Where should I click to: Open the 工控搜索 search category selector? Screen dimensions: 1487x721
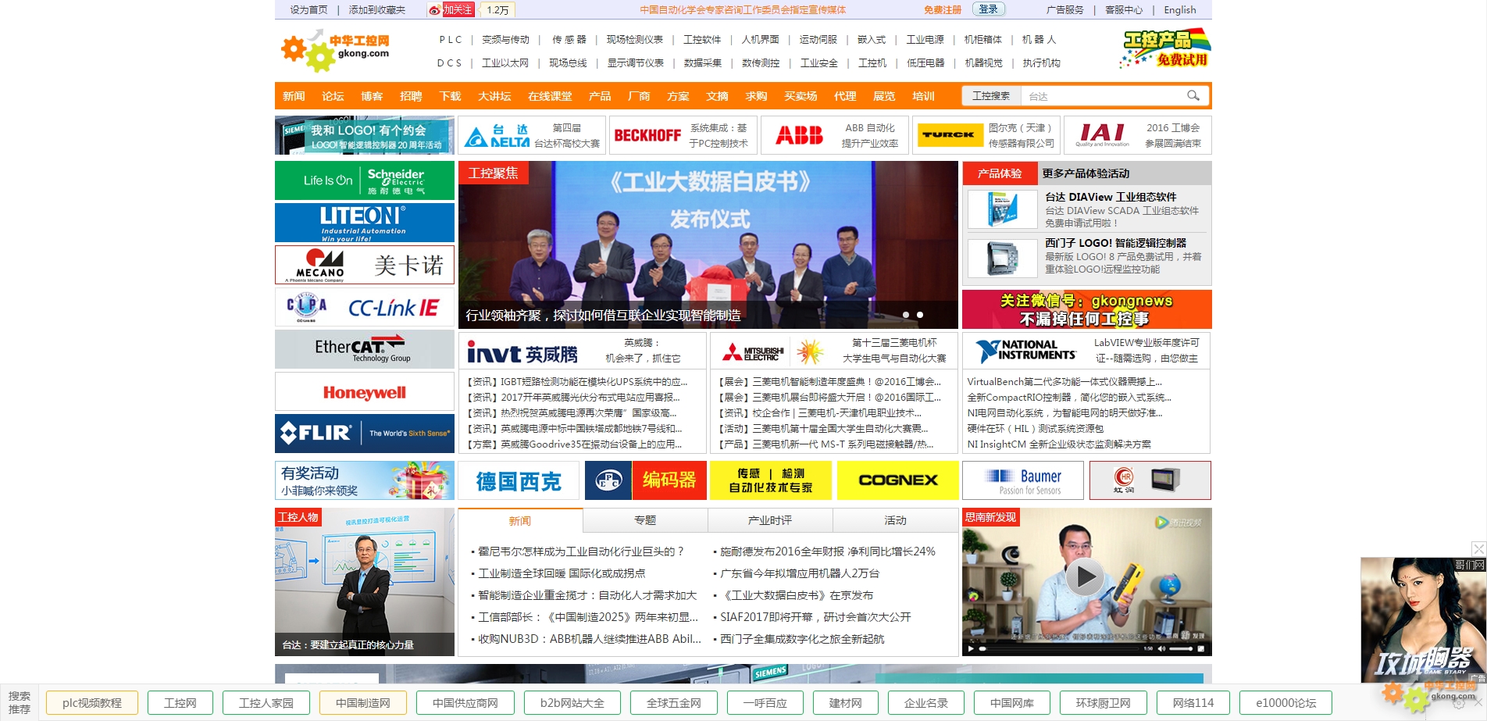[991, 96]
